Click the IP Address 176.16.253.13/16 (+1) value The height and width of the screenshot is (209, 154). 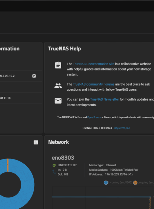click(119, 175)
